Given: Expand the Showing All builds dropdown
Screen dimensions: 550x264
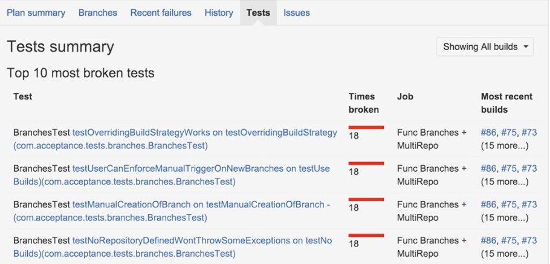Looking at the screenshot, I should 485,46.
